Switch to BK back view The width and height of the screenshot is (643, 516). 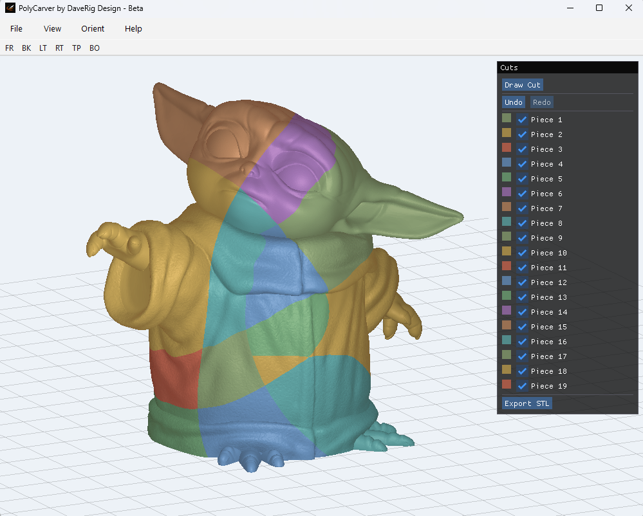tap(26, 48)
